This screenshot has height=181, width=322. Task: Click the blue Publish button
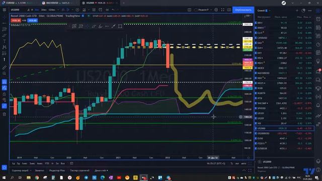click(x=243, y=10)
